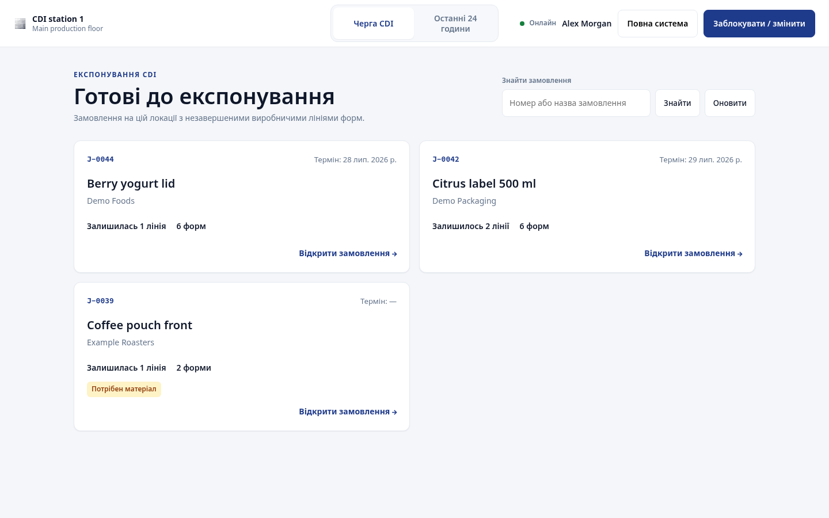The height and width of the screenshot is (518, 829).
Task: Click the Повна система button
Action: pyautogui.click(x=657, y=24)
